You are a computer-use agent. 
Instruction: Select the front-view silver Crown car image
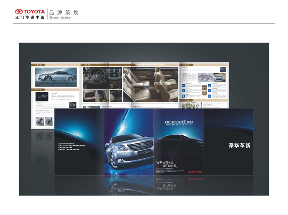[130, 151]
